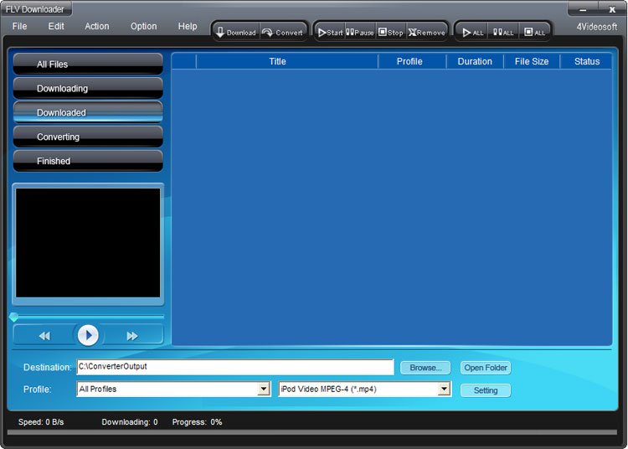Image resolution: width=628 pixels, height=449 pixels.
Task: Rewind the preview video
Action: (x=44, y=336)
